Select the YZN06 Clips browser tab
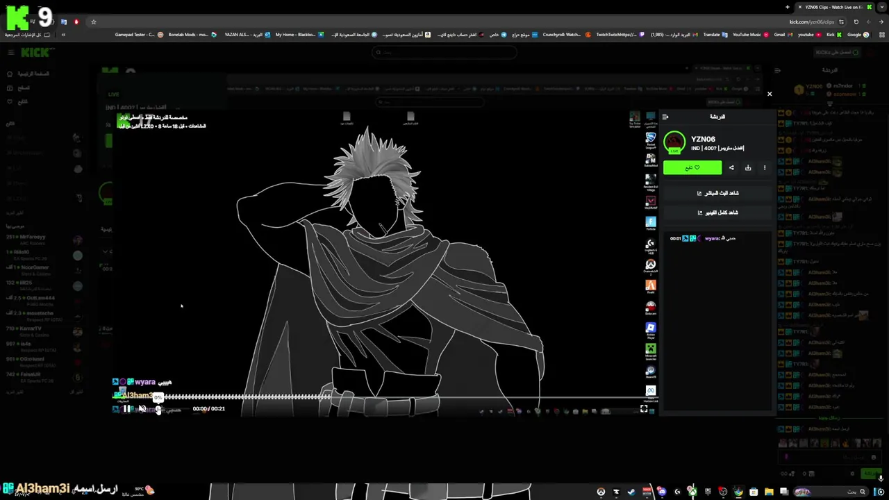This screenshot has height=500, width=889. click(833, 7)
